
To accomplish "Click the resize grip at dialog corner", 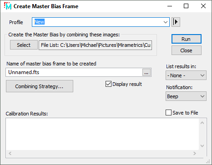I will [208, 161].
